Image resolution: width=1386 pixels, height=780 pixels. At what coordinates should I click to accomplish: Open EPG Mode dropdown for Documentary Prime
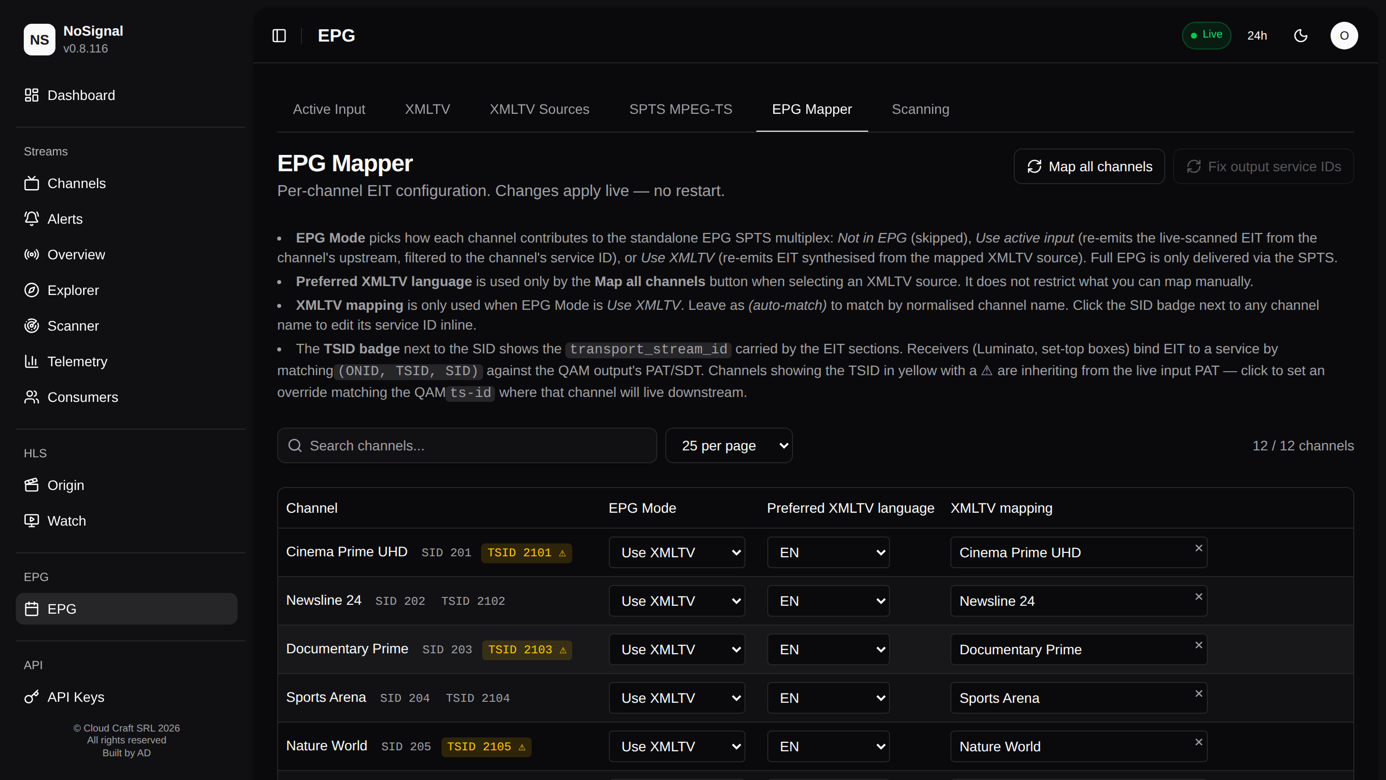point(677,649)
